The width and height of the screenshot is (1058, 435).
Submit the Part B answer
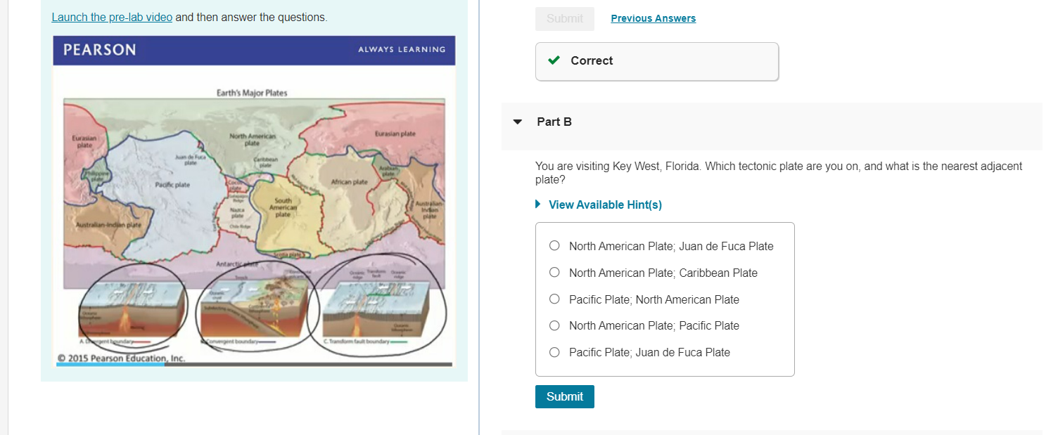(x=564, y=396)
